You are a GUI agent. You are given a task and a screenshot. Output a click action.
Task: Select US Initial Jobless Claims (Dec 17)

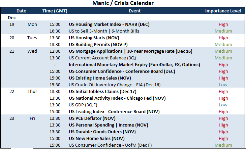click(x=102, y=92)
